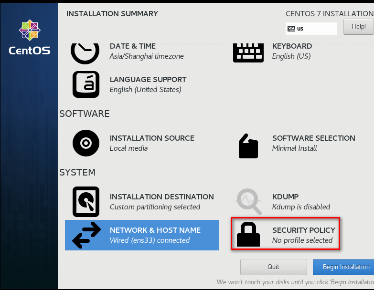The image size is (374, 290).
Task: Open the Security Policy lock icon
Action: [248, 234]
